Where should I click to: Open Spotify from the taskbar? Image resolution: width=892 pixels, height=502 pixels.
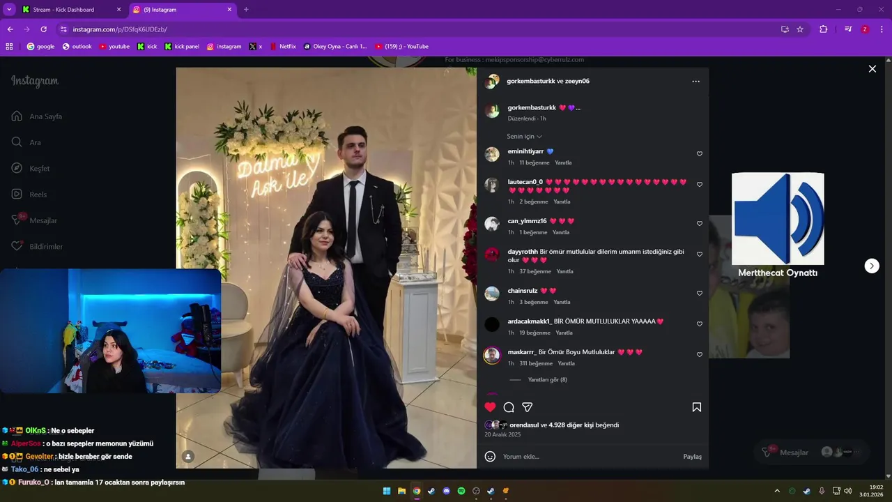click(x=461, y=491)
